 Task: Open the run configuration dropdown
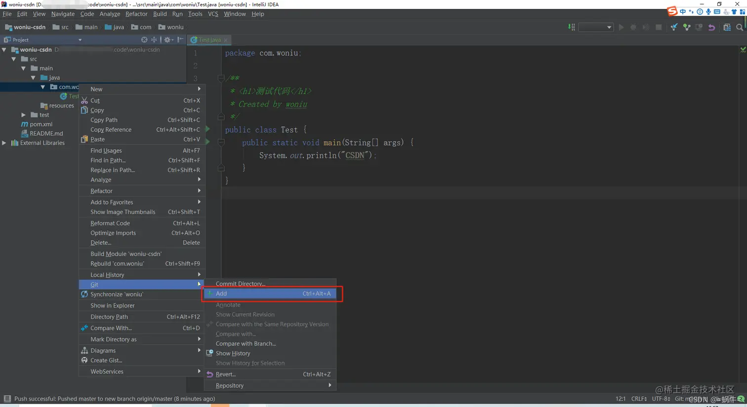pos(596,27)
